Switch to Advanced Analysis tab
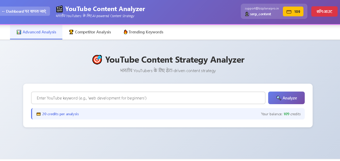 pos(36,32)
